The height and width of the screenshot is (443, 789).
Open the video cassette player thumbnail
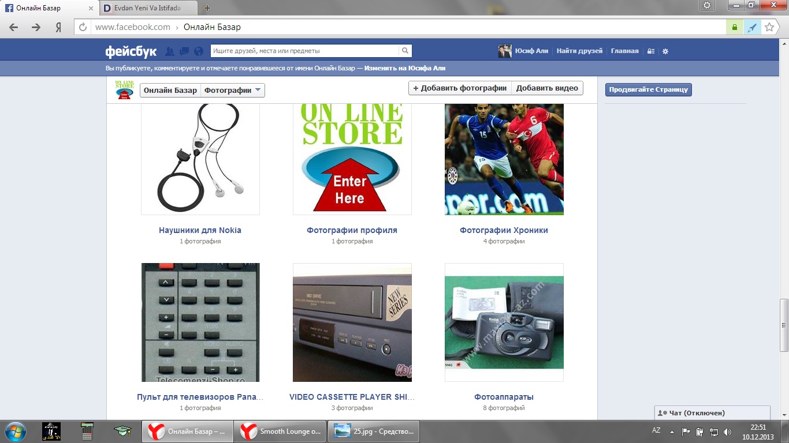[x=352, y=322]
